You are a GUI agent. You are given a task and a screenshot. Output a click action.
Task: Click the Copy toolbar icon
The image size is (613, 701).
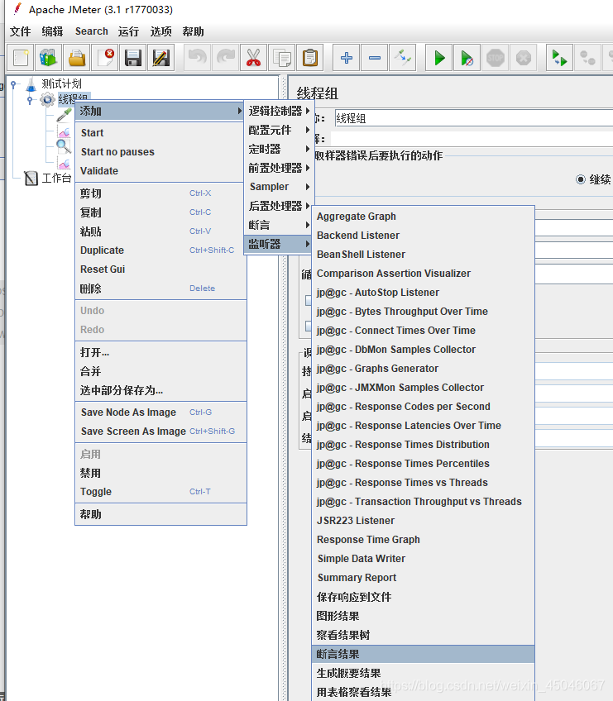[x=282, y=58]
